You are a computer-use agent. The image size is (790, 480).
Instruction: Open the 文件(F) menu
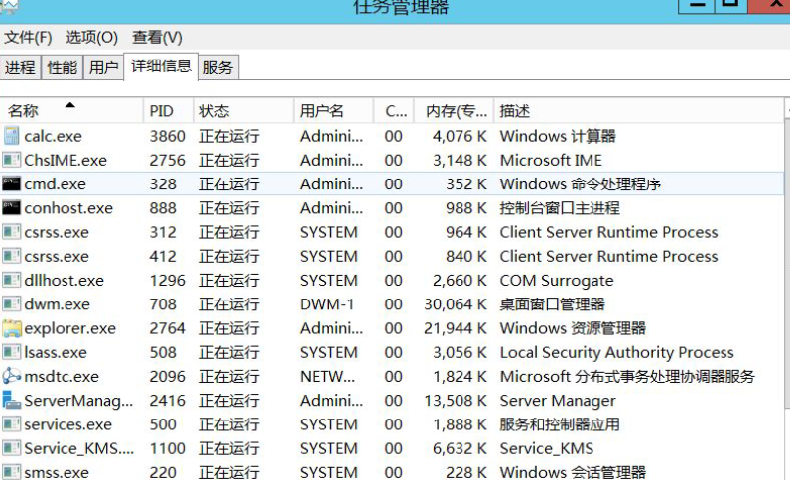pyautogui.click(x=28, y=38)
